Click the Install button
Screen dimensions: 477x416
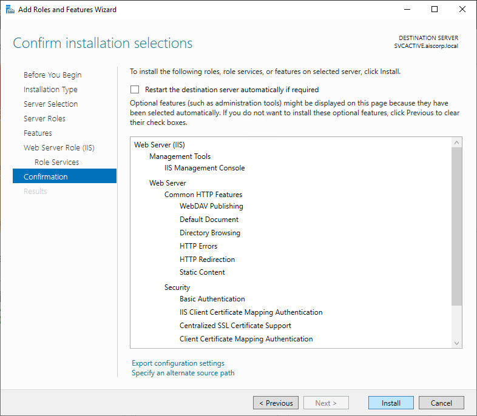(x=391, y=403)
